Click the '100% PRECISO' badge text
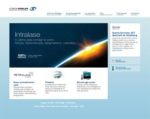The image size is (150, 119). point(22,56)
